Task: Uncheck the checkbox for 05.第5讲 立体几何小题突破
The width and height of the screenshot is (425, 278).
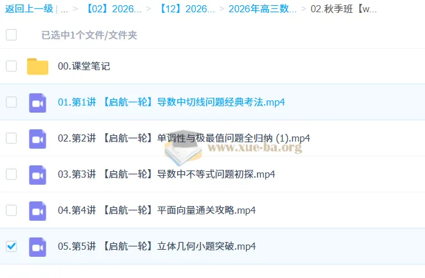Action: point(11,246)
